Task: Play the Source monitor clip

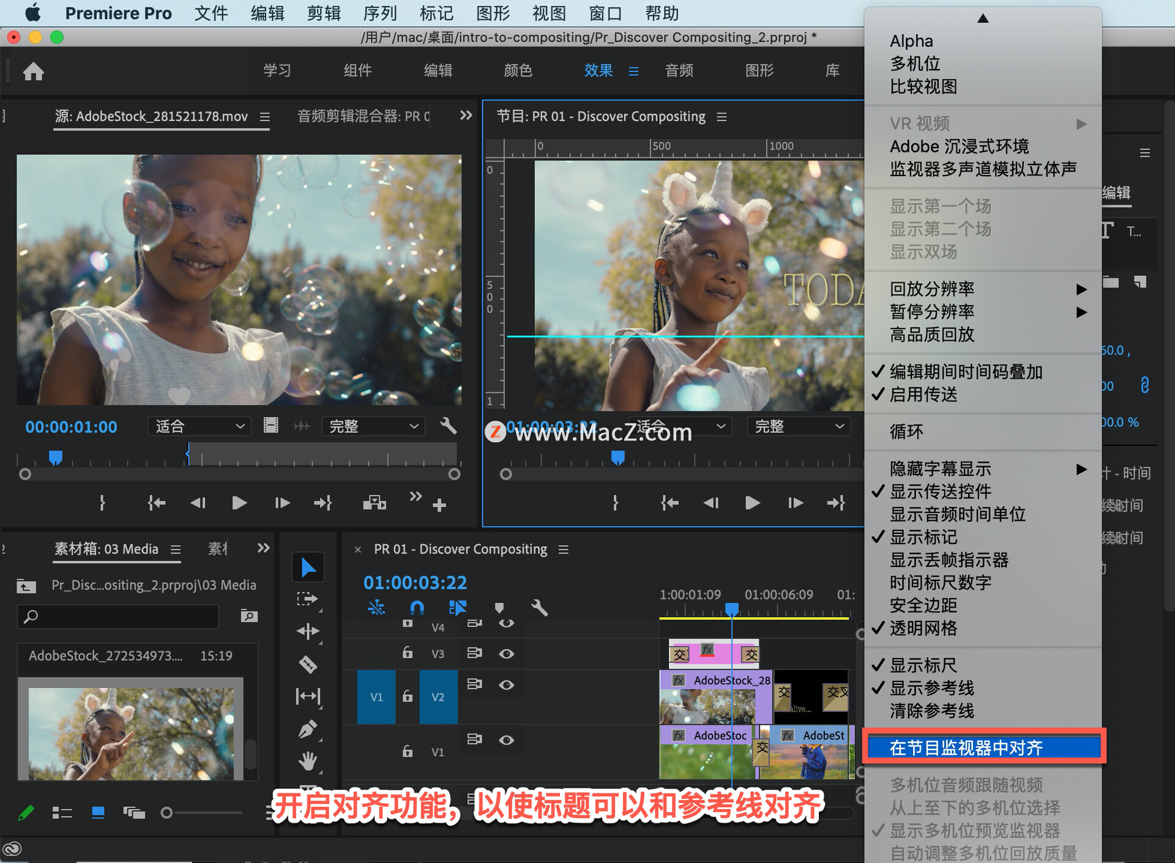Action: [239, 503]
